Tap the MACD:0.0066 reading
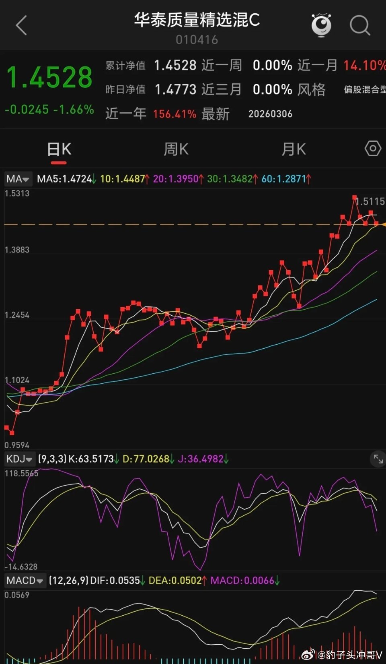This screenshot has width=386, height=664. pos(242,581)
